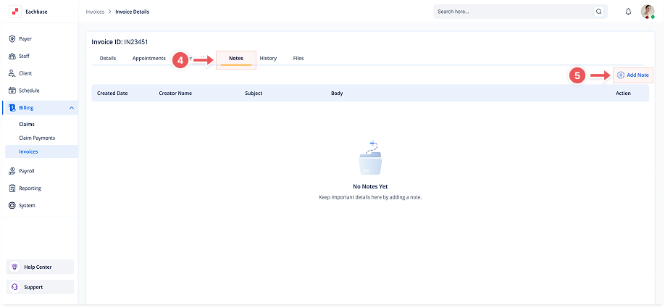Collapse the Billing menu chevron
Image resolution: width=665 pixels, height=308 pixels.
point(71,108)
